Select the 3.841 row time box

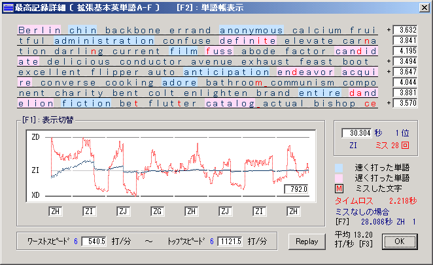click(405, 40)
